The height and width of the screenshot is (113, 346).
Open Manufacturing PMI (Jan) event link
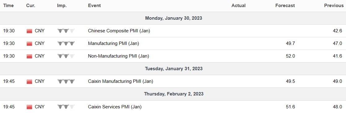coord(113,43)
